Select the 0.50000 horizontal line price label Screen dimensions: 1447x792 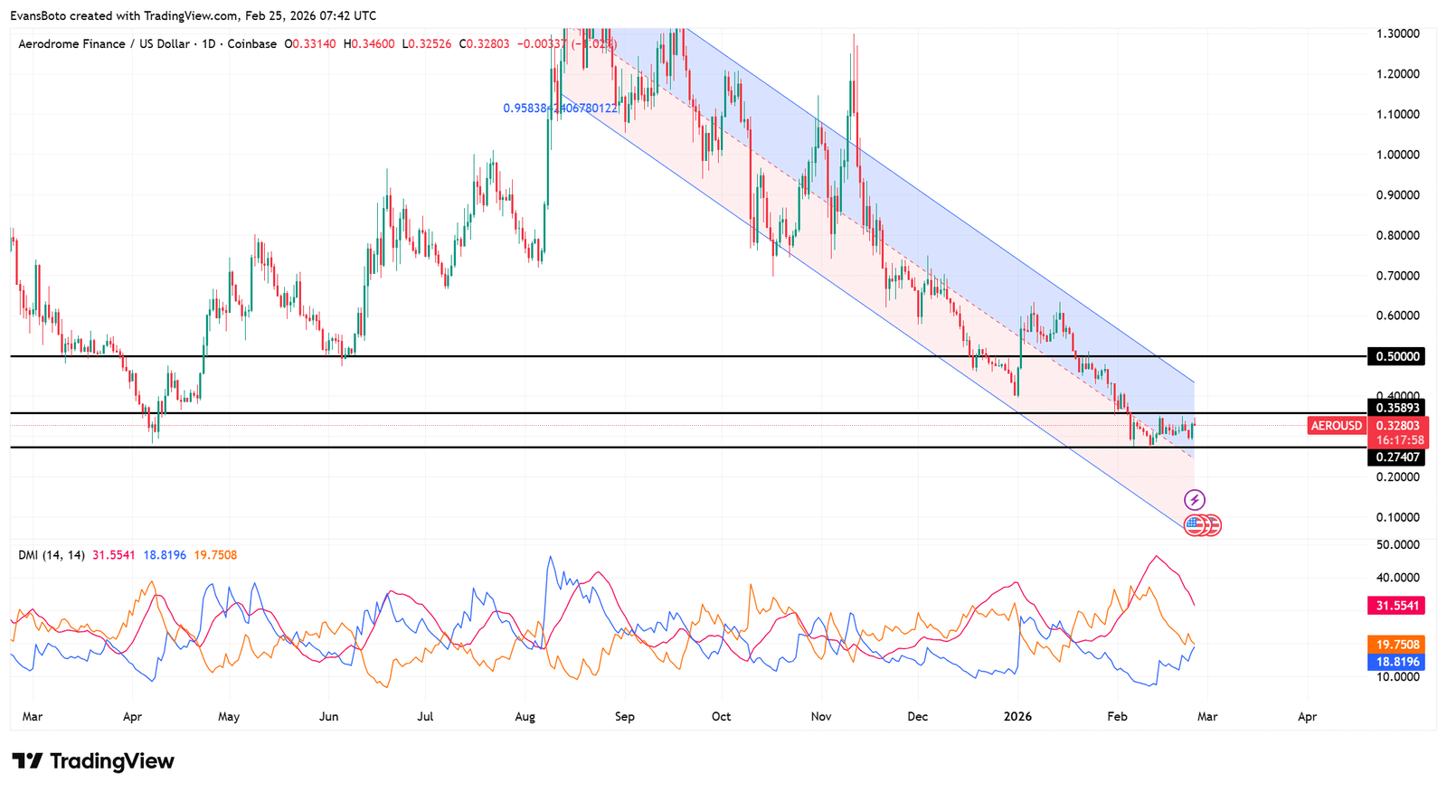(1397, 356)
